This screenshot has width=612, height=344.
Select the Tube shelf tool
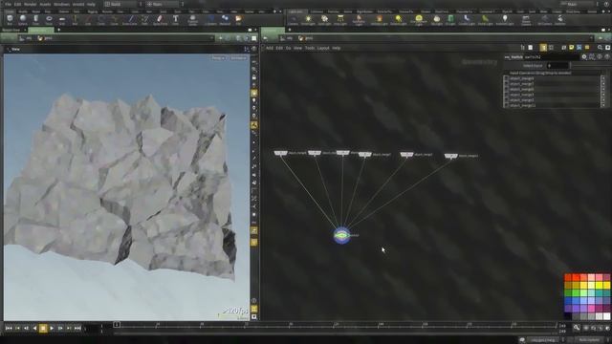click(35, 20)
